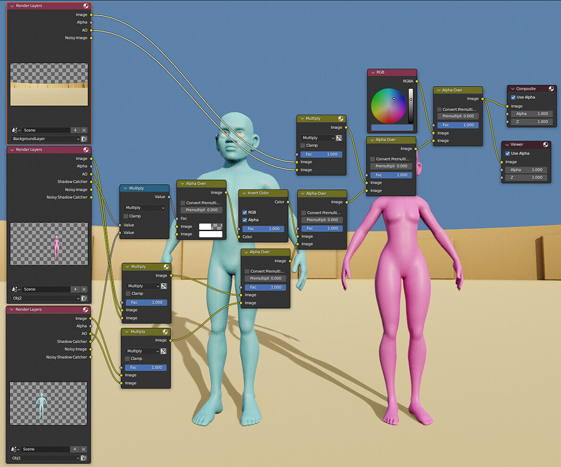Screen dimensions: 561x467
Task: Select the Composite node header
Action: [x=531, y=88]
